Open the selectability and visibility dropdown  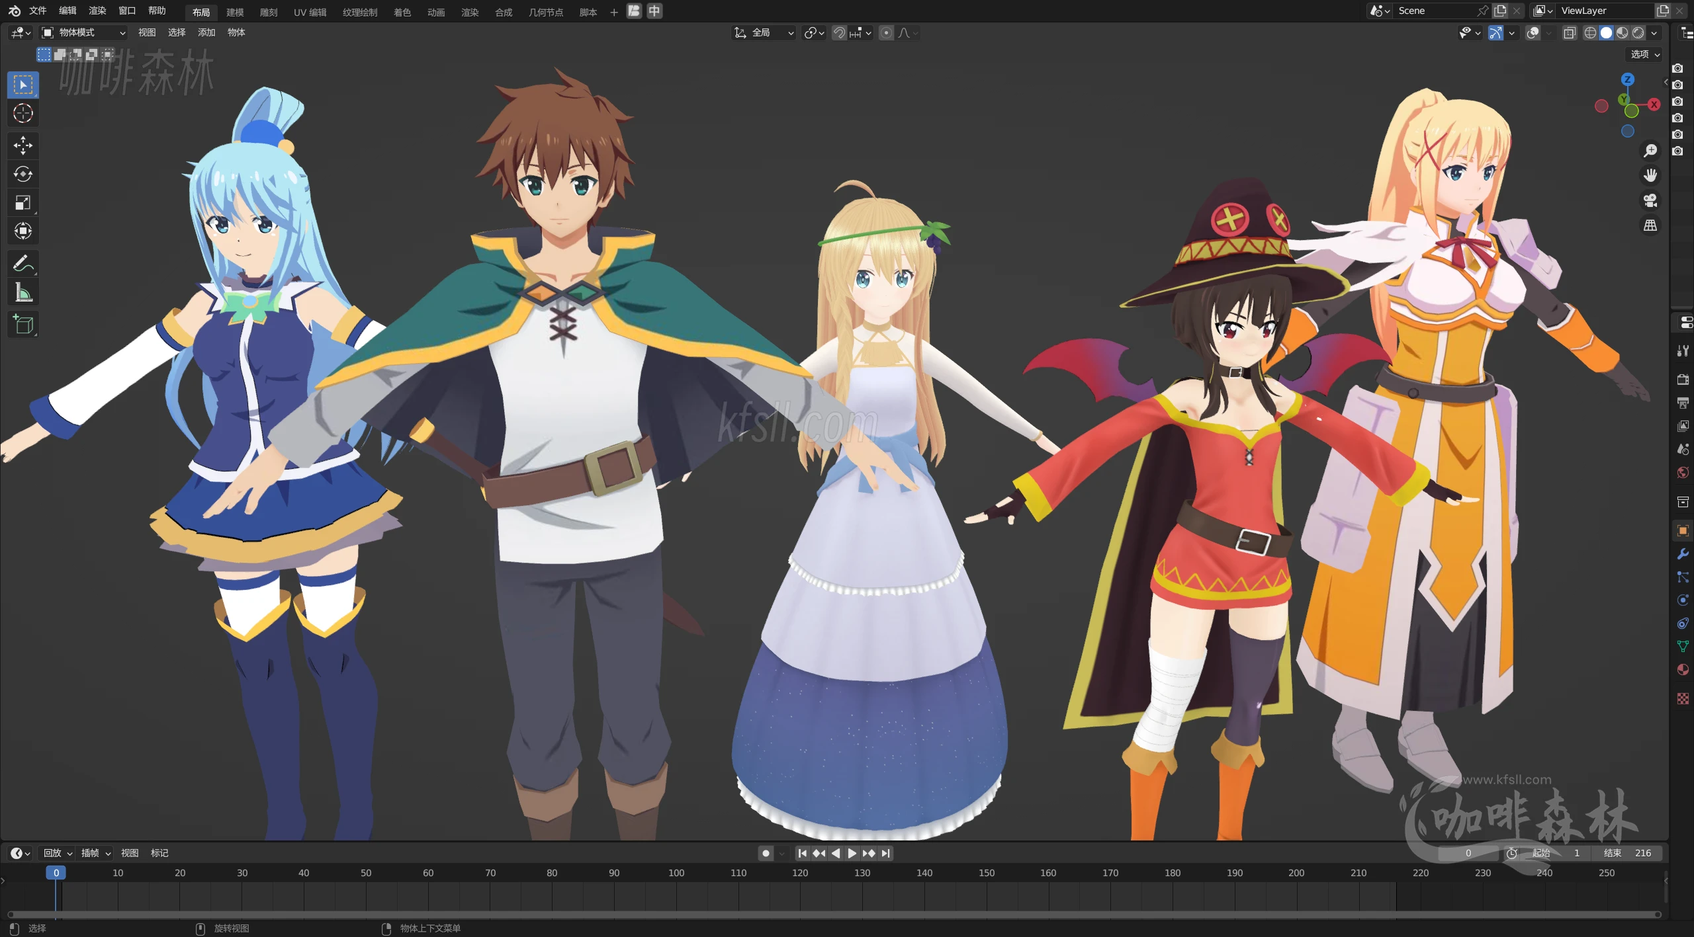[1469, 32]
